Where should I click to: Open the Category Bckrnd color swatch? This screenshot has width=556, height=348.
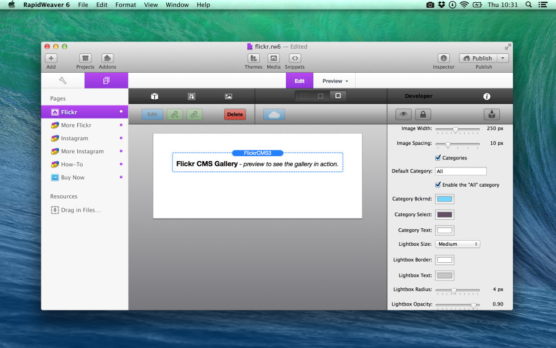[x=445, y=199]
